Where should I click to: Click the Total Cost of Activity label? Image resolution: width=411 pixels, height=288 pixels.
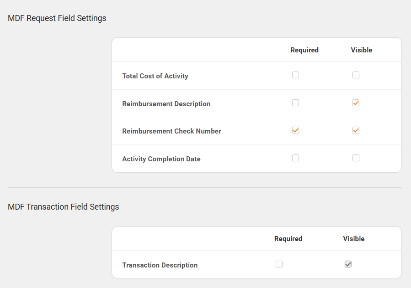tap(155, 76)
